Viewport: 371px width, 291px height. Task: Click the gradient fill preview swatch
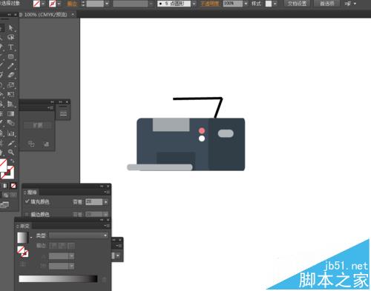[23, 238]
